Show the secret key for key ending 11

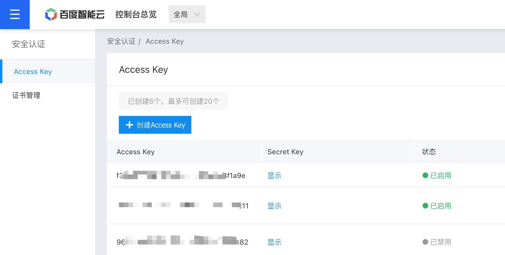pyautogui.click(x=274, y=206)
